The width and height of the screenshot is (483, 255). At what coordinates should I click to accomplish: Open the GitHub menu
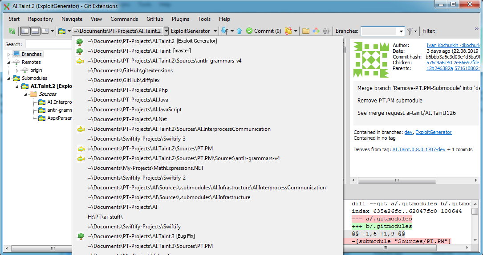pyautogui.click(x=154, y=19)
